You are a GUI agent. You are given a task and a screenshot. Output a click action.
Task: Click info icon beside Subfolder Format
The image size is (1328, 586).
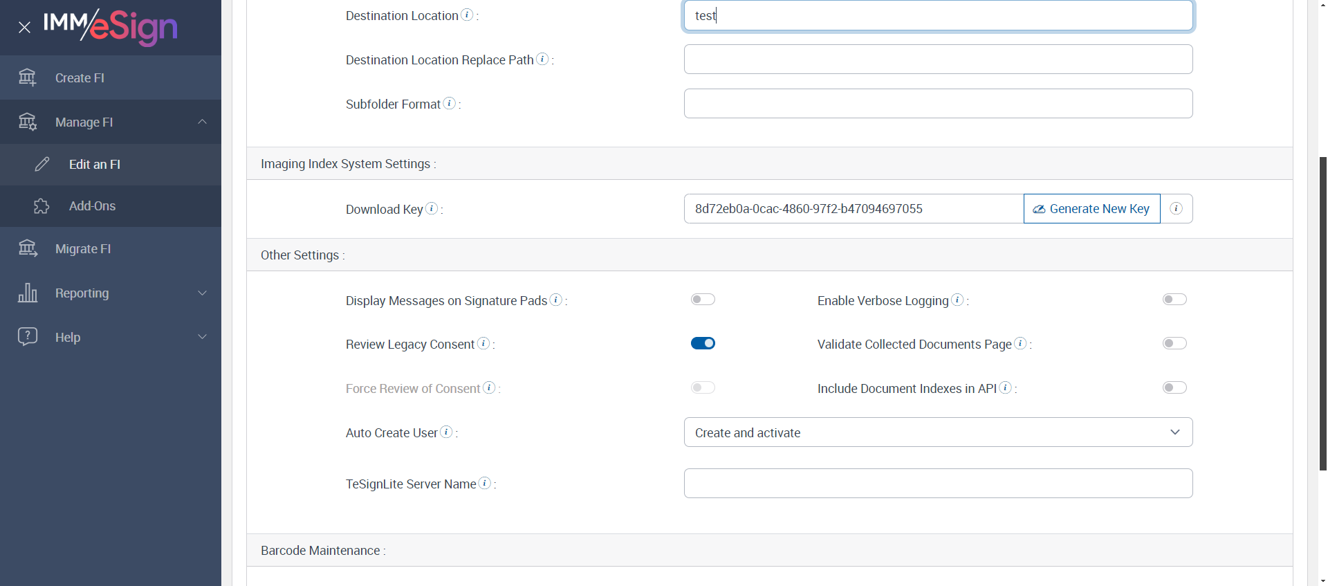tap(450, 103)
